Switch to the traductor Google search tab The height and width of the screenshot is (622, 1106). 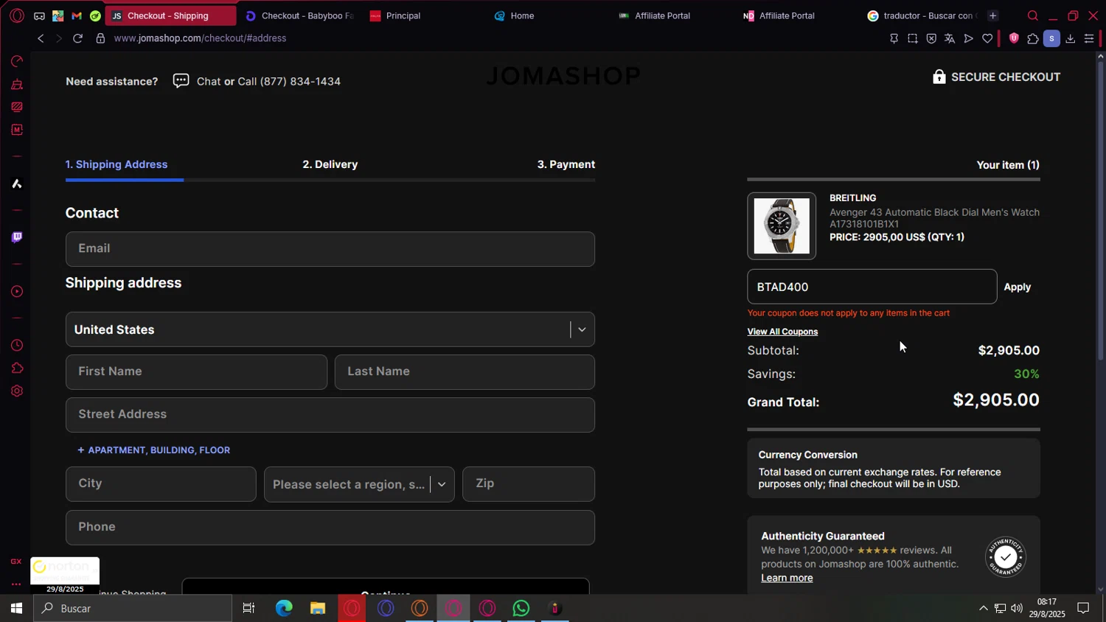click(x=922, y=15)
